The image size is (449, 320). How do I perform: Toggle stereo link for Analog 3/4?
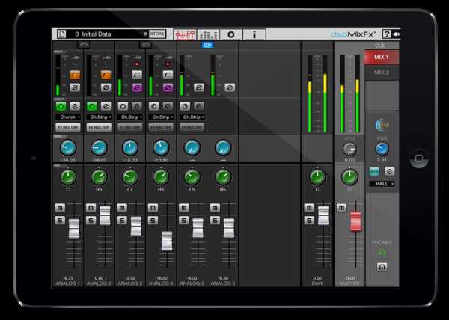click(145, 45)
